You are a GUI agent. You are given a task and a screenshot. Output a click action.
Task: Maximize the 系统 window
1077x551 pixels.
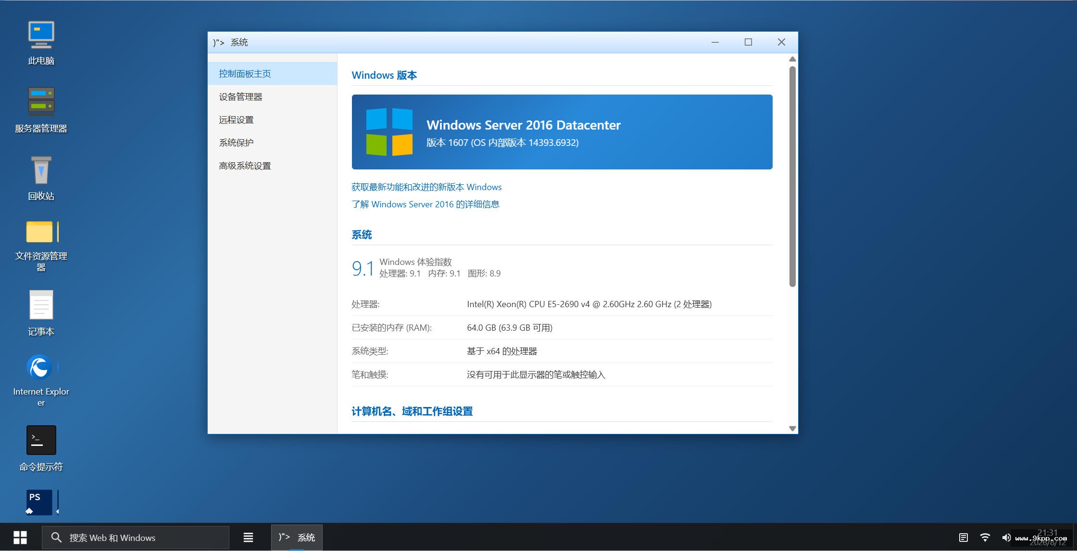[748, 42]
